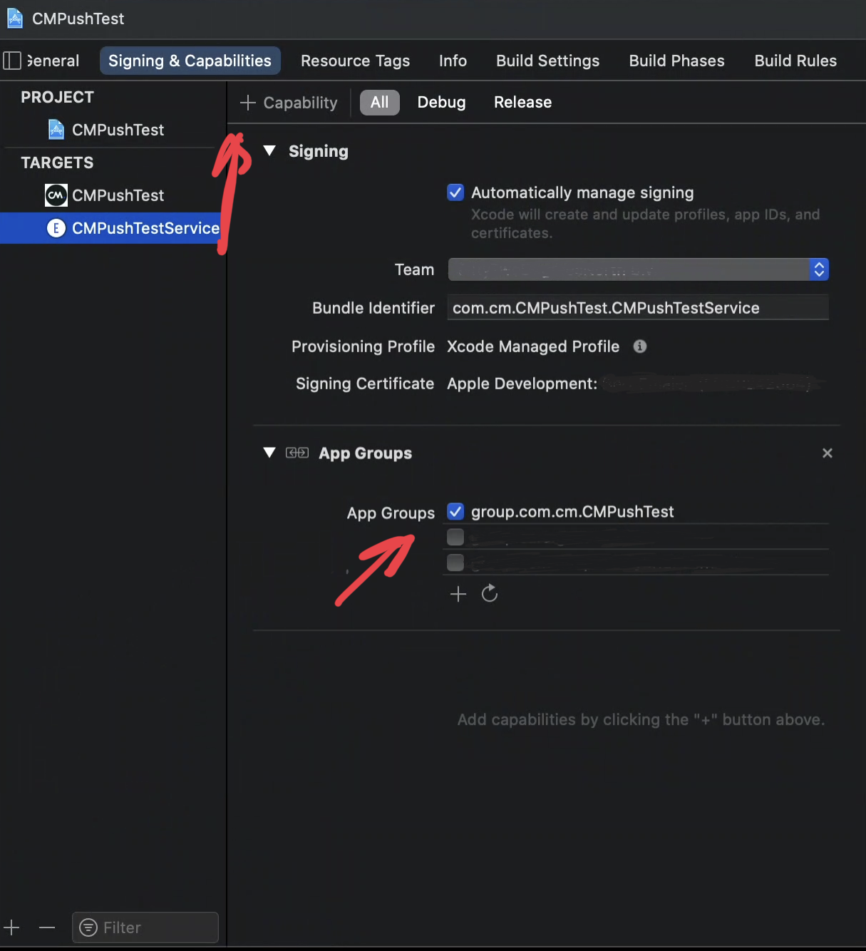Image resolution: width=866 pixels, height=951 pixels.
Task: Toggle Automatically manage signing checkbox
Action: [x=455, y=192]
